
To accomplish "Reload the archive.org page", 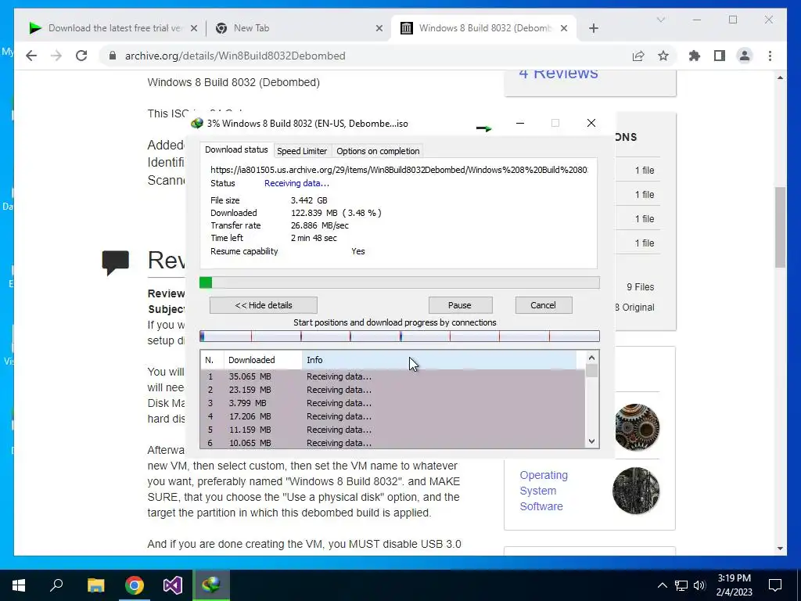I will click(81, 56).
